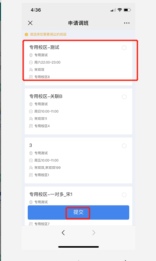156x261 pixels.
Task: Tap the orange warning icon beside the hint
Action: [27, 34]
